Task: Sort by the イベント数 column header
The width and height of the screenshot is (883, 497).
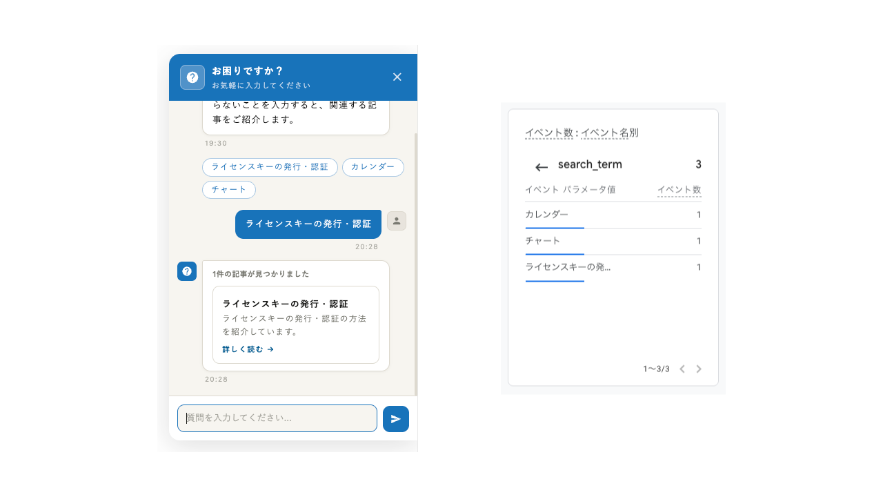Action: tap(679, 190)
